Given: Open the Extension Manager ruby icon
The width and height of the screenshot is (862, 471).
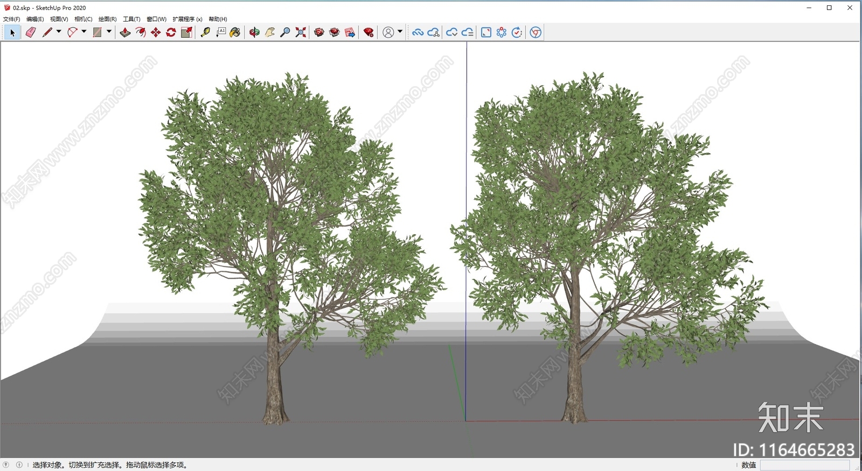Looking at the screenshot, I should [x=369, y=33].
